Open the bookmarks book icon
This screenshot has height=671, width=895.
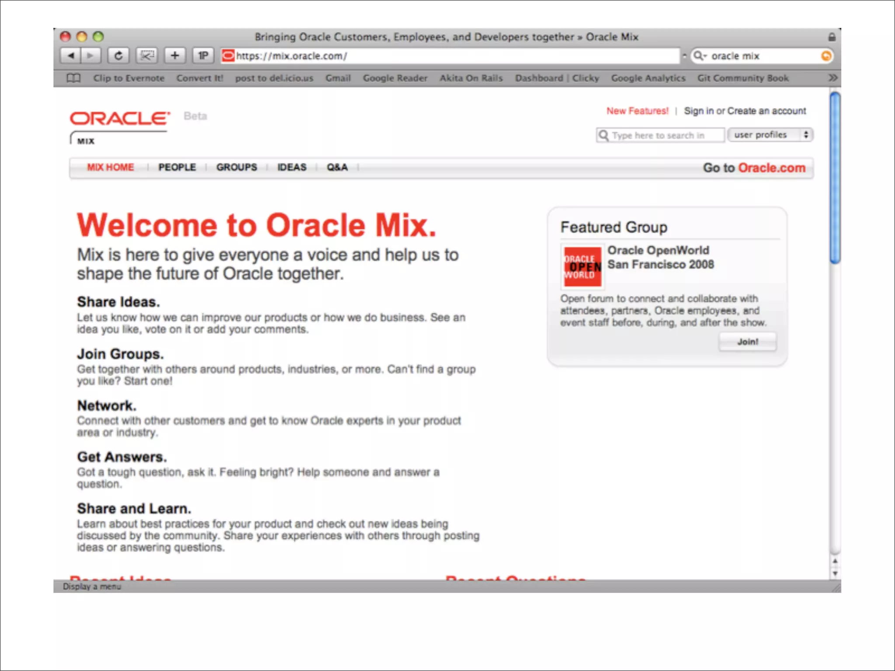73,78
